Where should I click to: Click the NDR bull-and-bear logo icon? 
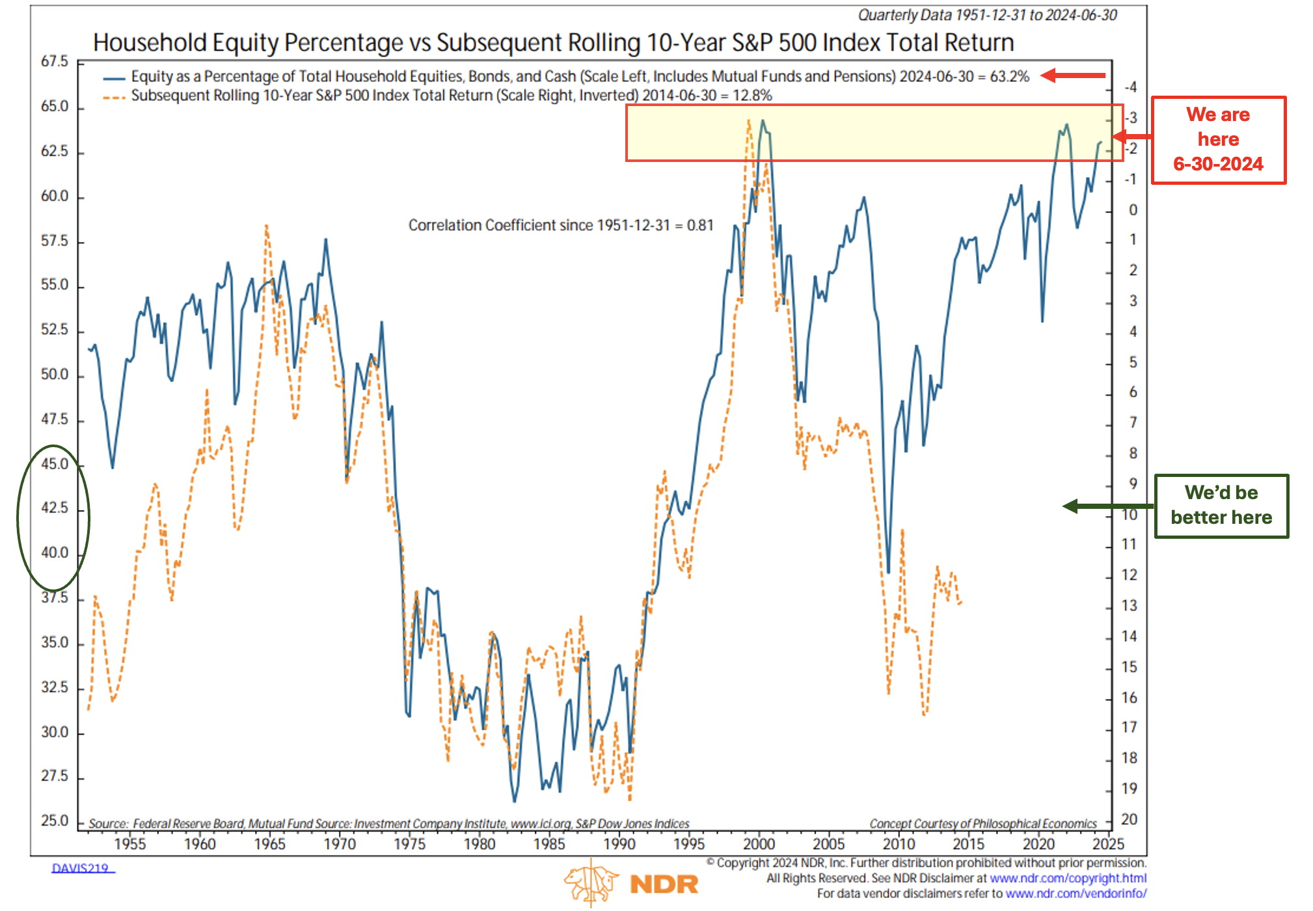(591, 882)
